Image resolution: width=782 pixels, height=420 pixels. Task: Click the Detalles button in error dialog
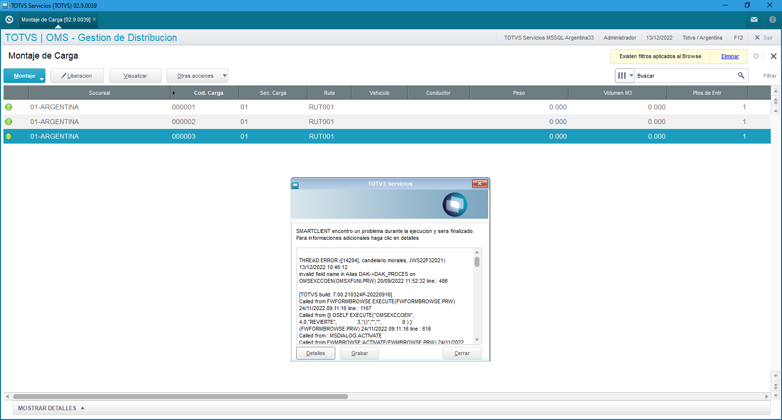316,353
